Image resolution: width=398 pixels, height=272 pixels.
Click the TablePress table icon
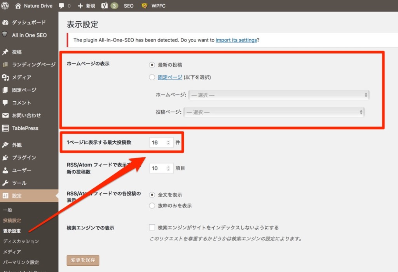5,128
